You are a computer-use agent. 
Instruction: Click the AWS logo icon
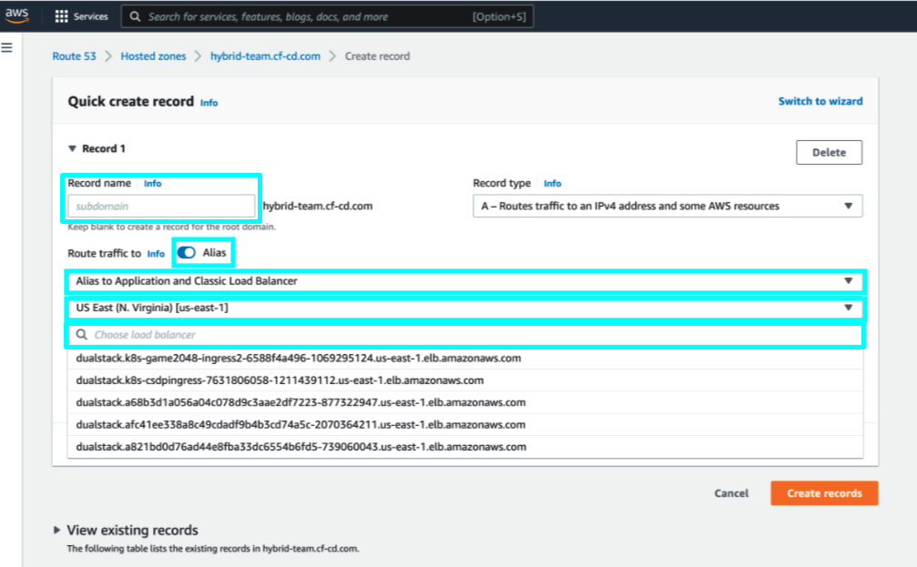(19, 15)
